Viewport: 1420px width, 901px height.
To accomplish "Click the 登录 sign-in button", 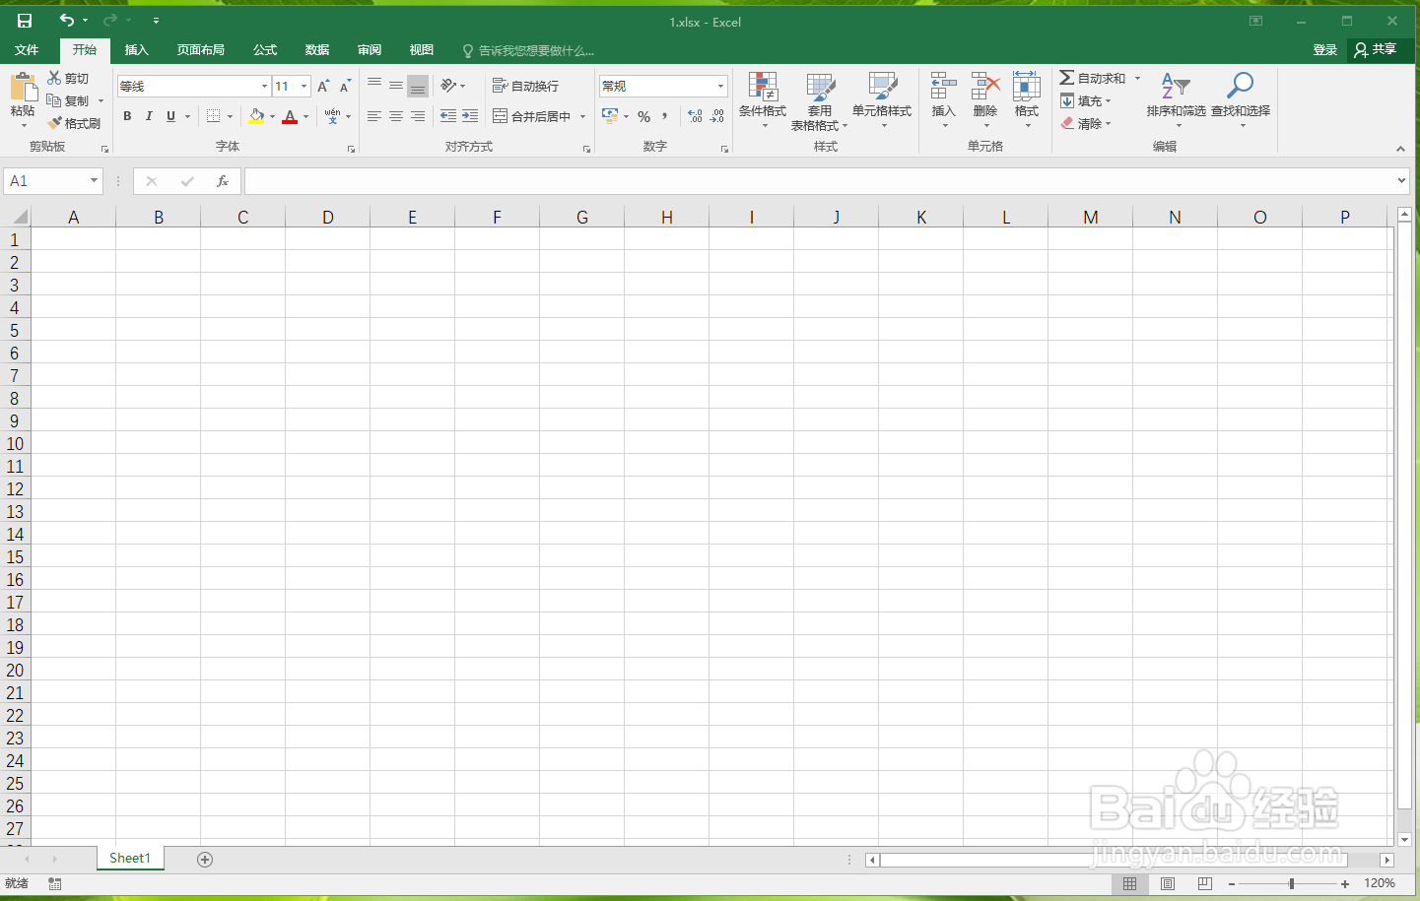I will tap(1324, 49).
